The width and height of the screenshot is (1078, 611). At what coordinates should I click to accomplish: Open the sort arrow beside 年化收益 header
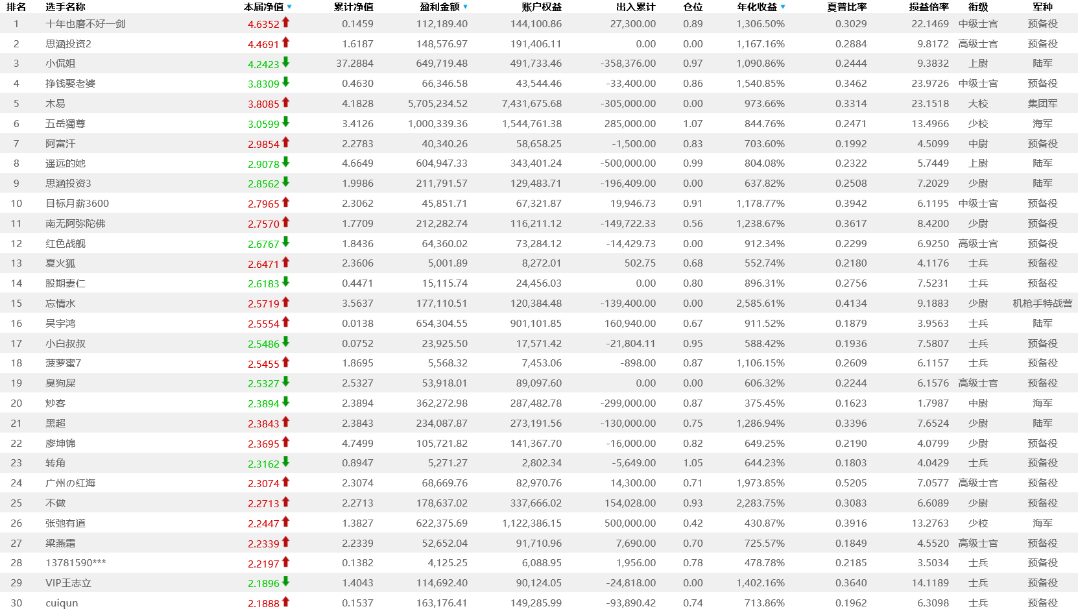tap(783, 7)
